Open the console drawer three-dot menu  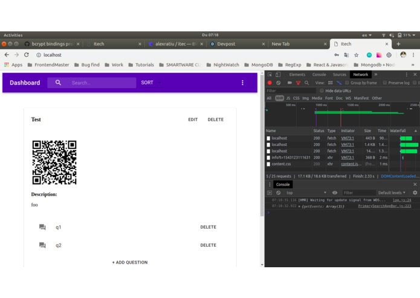click(x=270, y=185)
